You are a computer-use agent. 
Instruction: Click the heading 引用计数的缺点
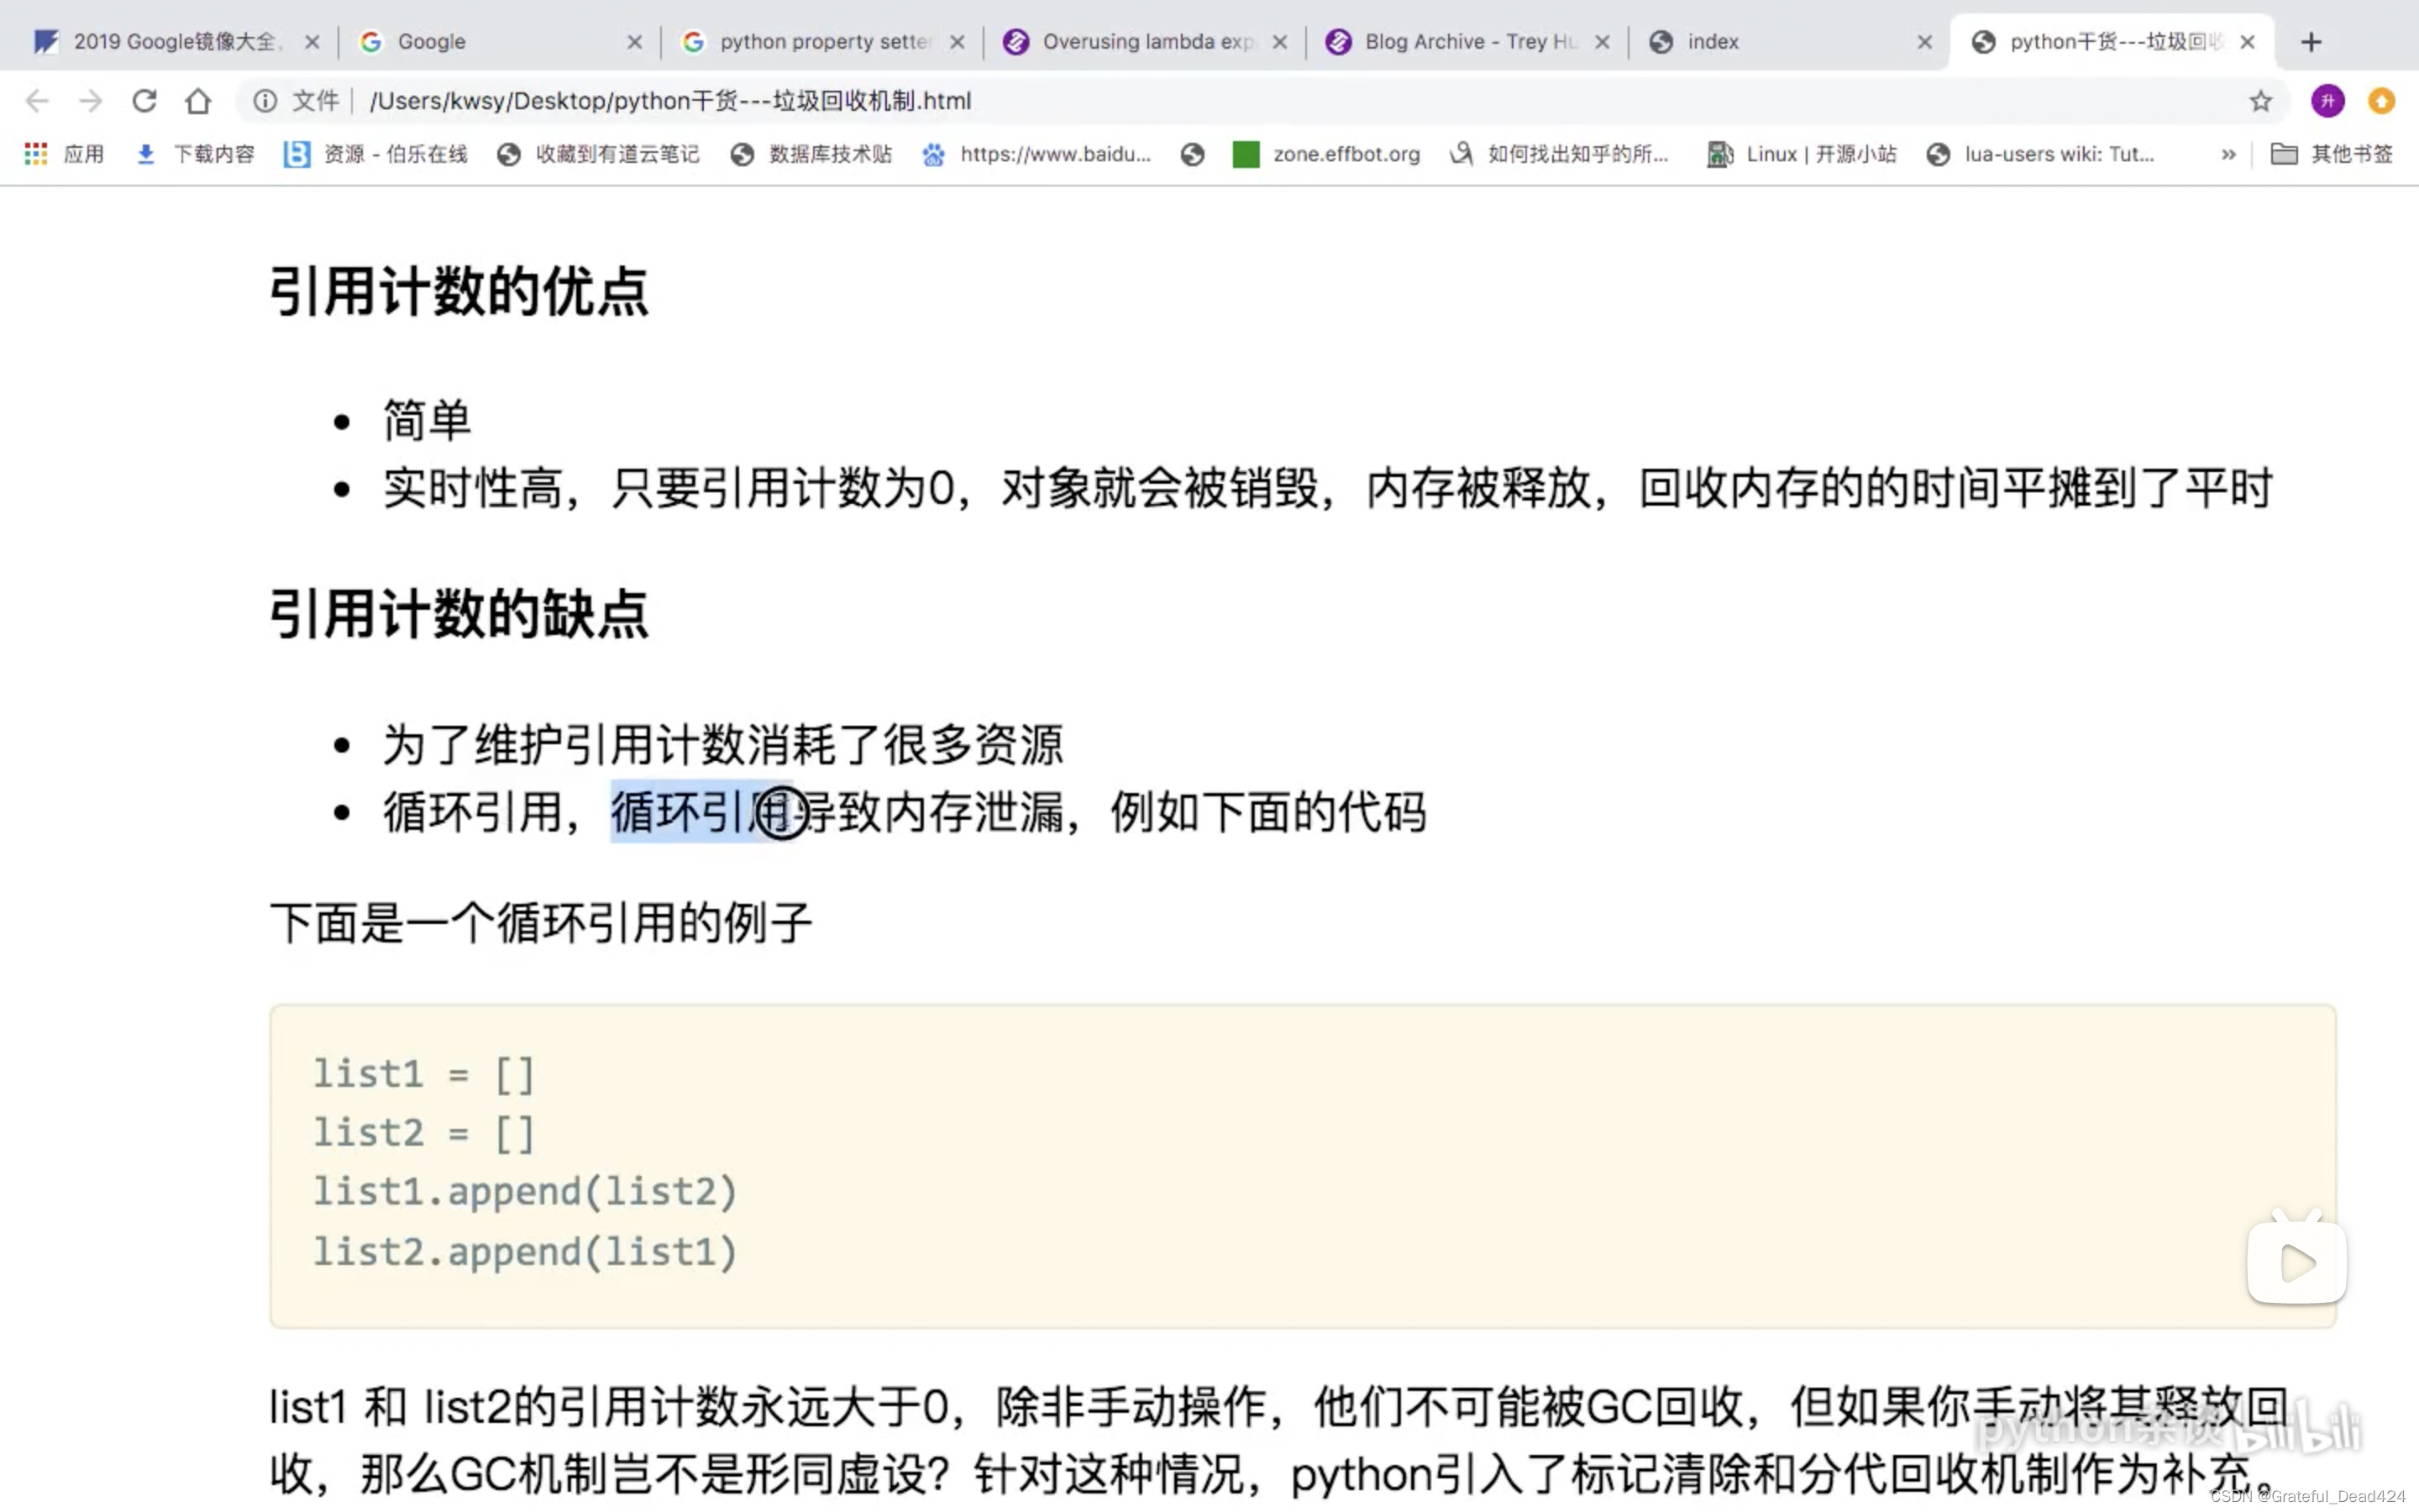459,614
